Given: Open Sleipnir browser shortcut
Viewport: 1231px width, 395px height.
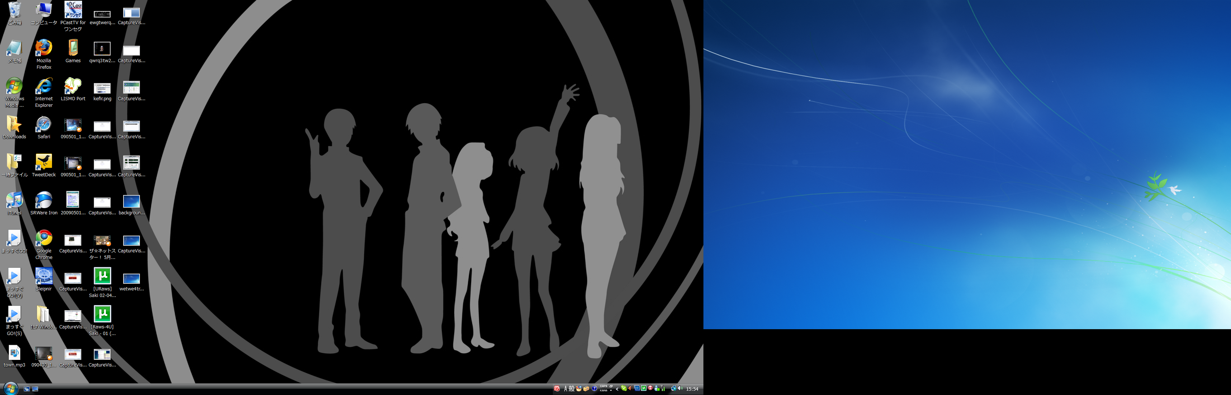Looking at the screenshot, I should click(x=44, y=276).
